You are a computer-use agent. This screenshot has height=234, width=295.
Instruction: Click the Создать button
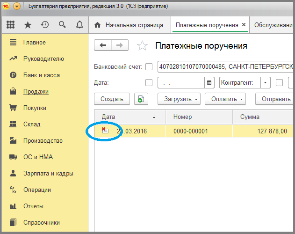coord(112,99)
